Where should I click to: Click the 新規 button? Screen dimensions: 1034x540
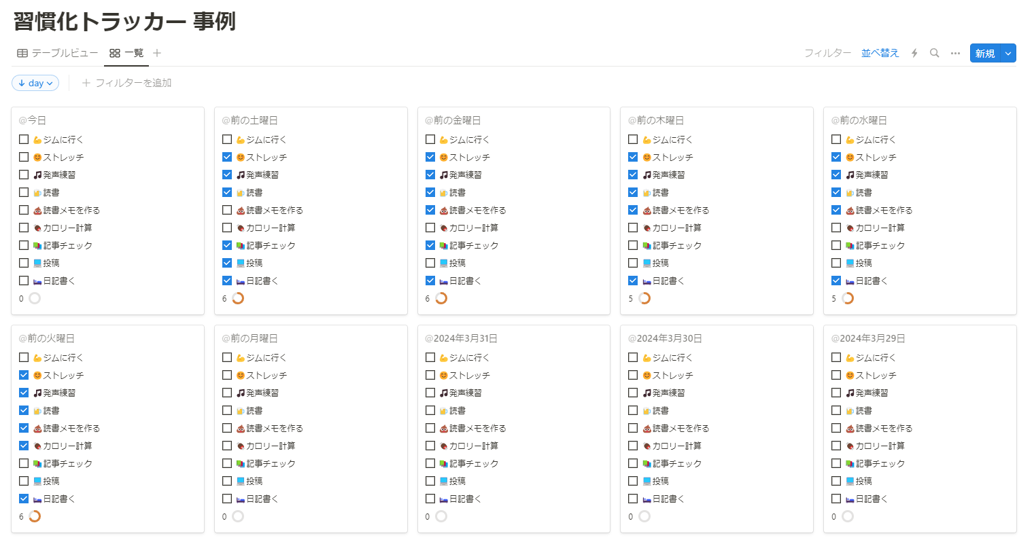(984, 53)
